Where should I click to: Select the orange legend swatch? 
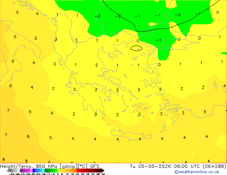[x=73, y=170]
